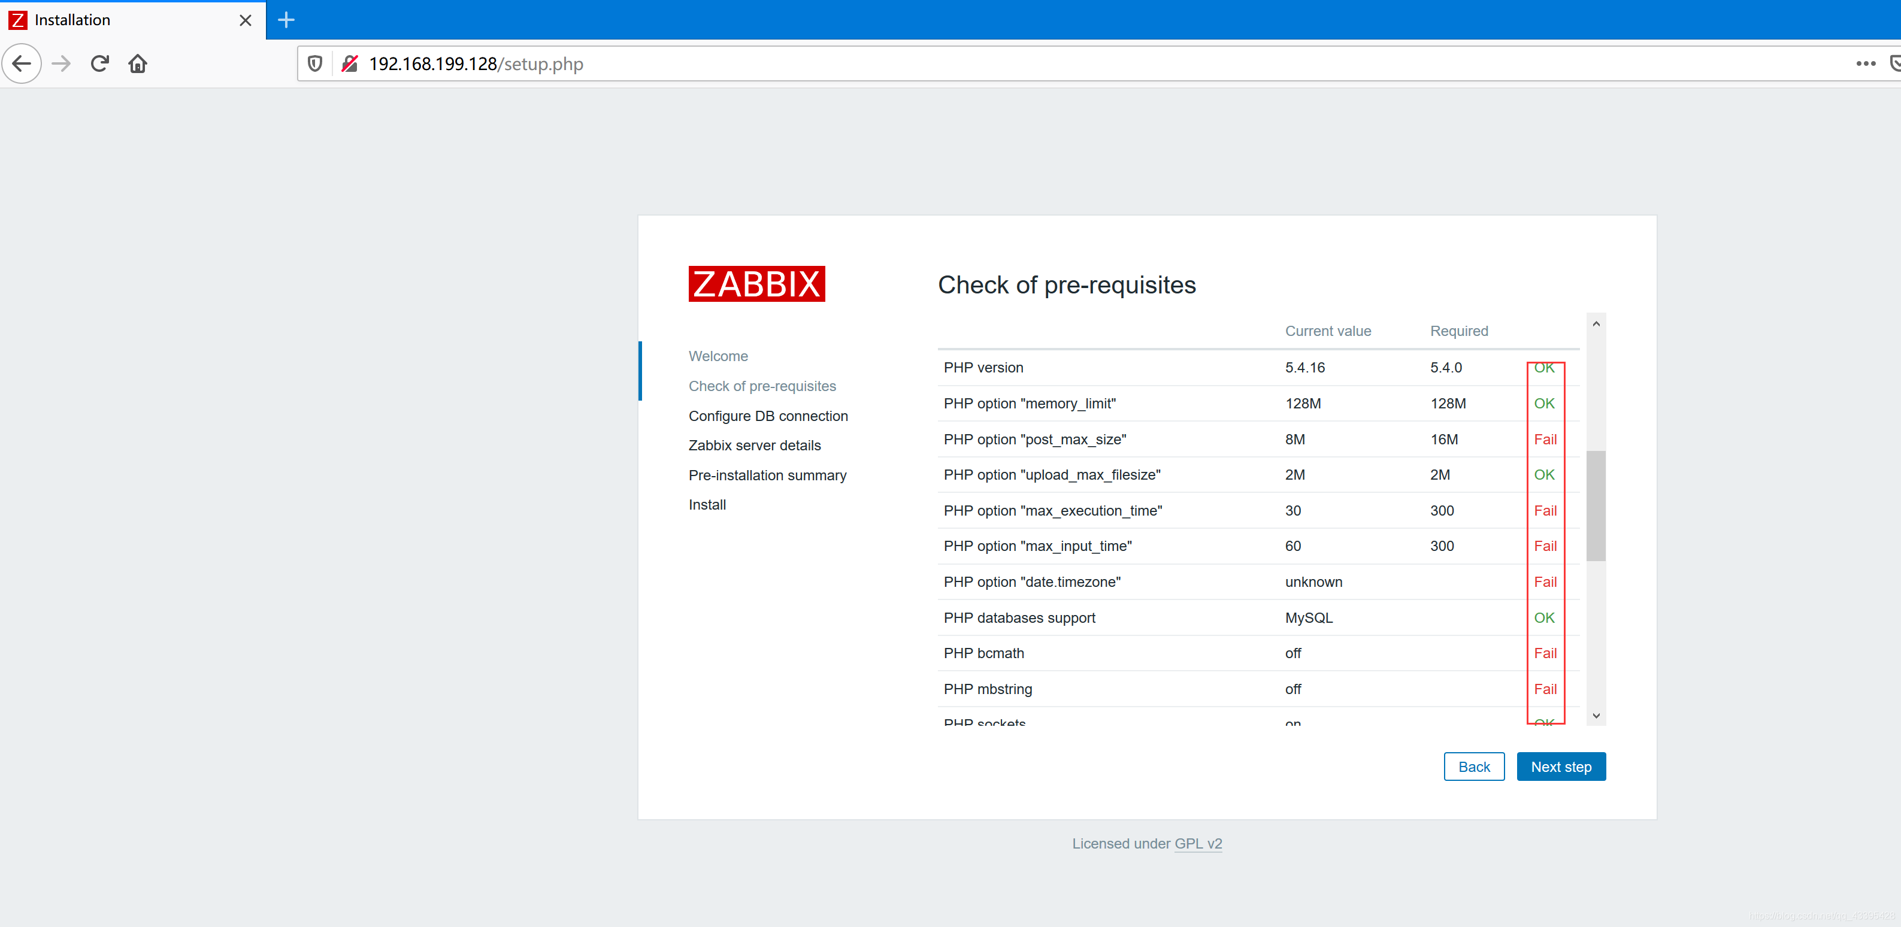Click the PHP version row label
The image size is (1901, 927).
tap(983, 368)
